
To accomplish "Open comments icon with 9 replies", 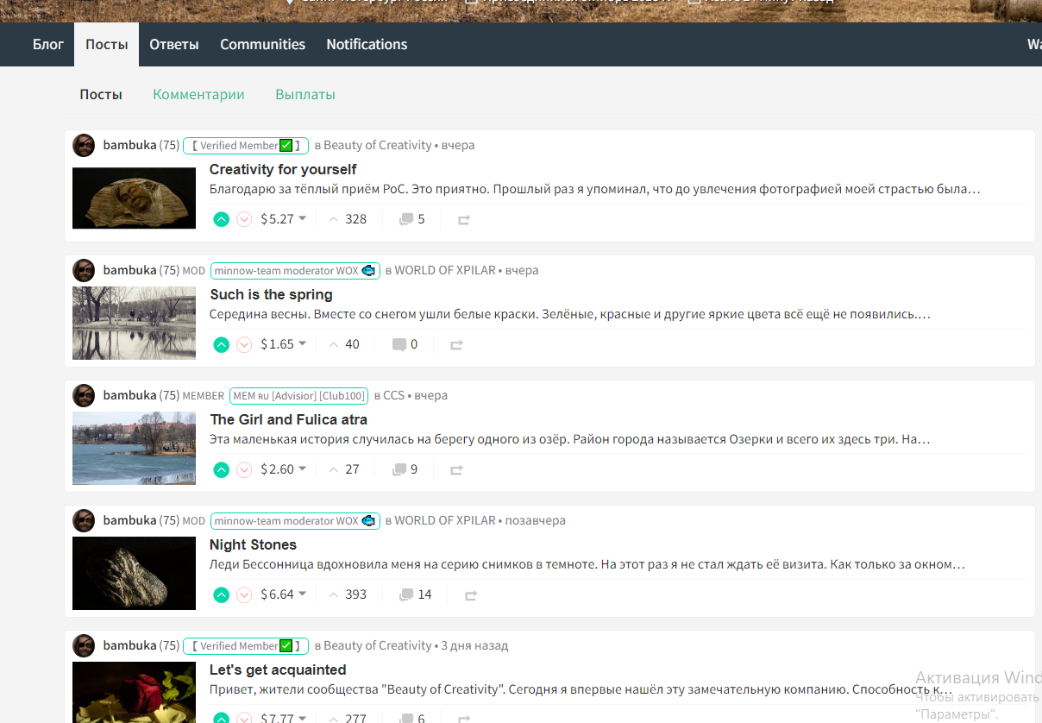I will [x=399, y=469].
